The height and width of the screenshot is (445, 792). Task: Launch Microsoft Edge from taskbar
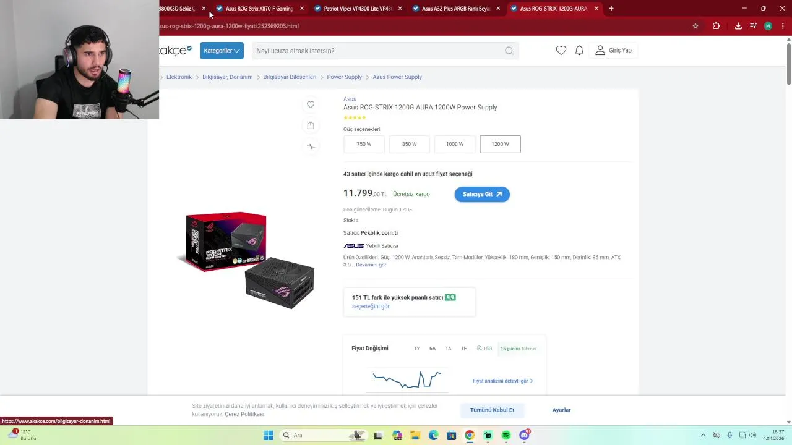point(433,435)
